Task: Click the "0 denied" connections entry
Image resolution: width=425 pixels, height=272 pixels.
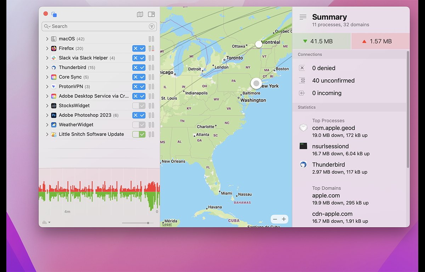Action: (324, 68)
